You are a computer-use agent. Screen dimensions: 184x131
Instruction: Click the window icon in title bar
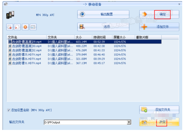[6, 4]
